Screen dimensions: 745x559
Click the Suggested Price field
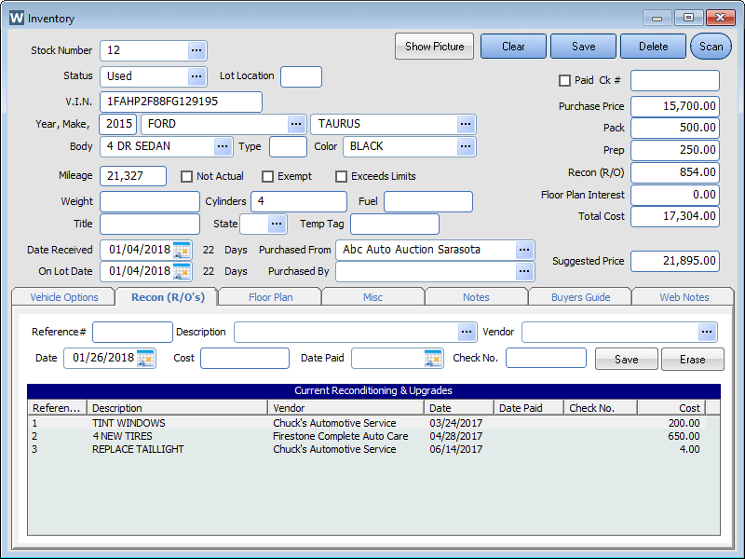tap(674, 261)
